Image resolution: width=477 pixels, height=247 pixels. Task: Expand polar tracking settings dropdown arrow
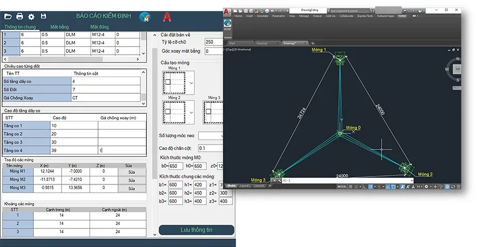[x=375, y=187]
